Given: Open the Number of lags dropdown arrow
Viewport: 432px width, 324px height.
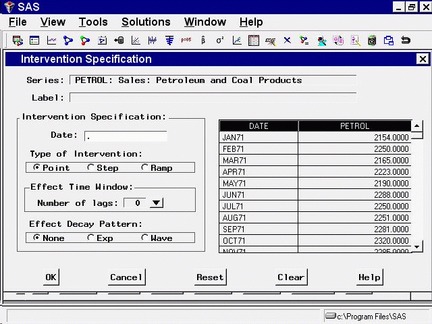Looking at the screenshot, I should (x=156, y=202).
